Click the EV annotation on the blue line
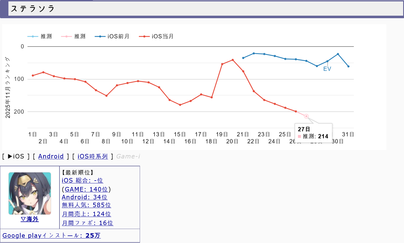Viewport: 404px width, 243px height. point(327,69)
